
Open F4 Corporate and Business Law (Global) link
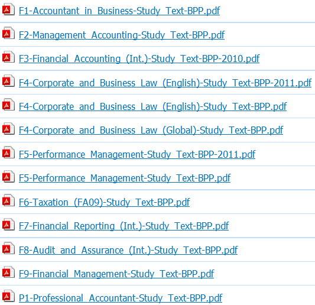151,130
